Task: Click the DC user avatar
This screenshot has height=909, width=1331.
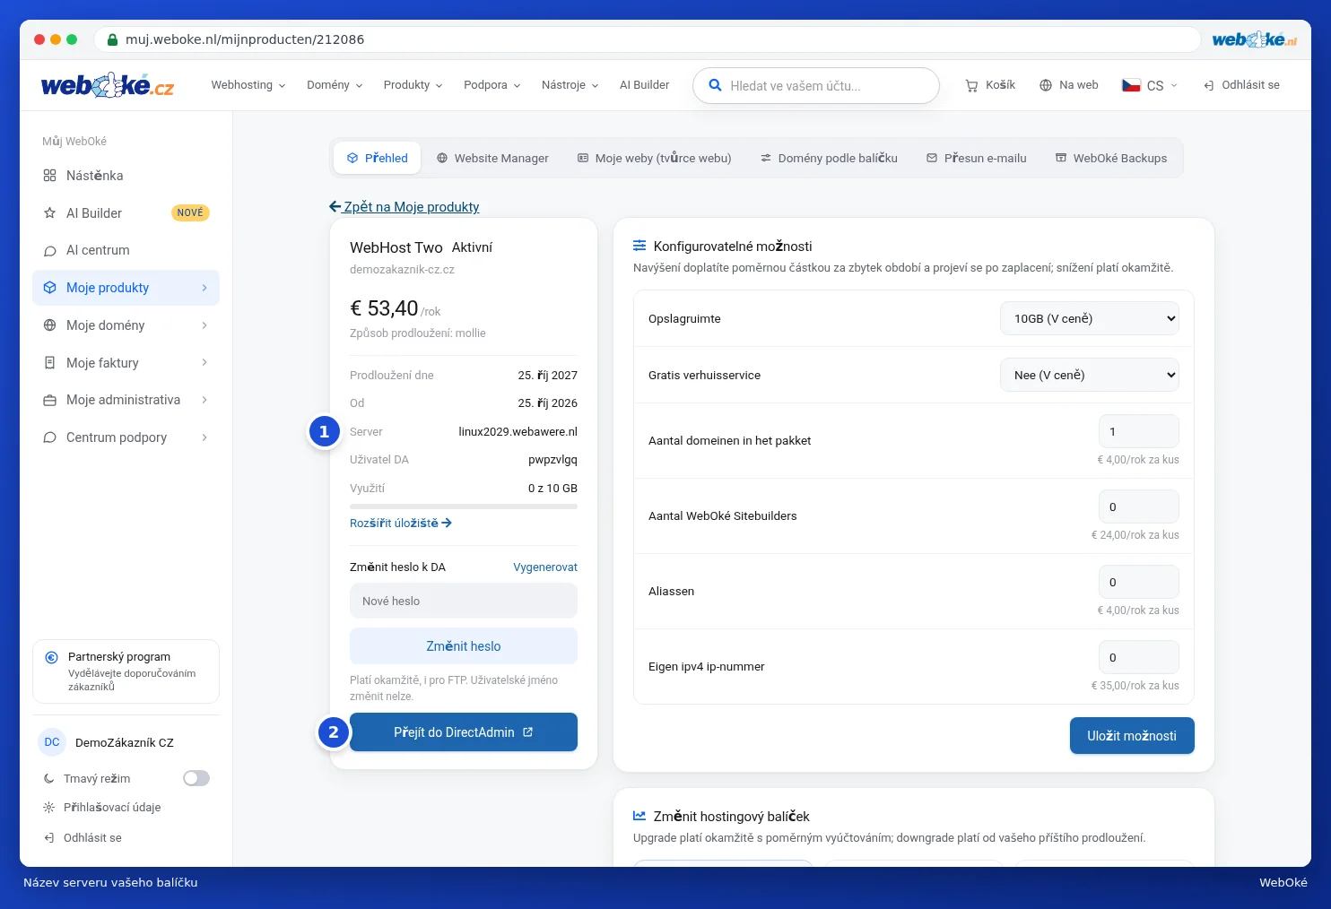Action: coord(52,742)
